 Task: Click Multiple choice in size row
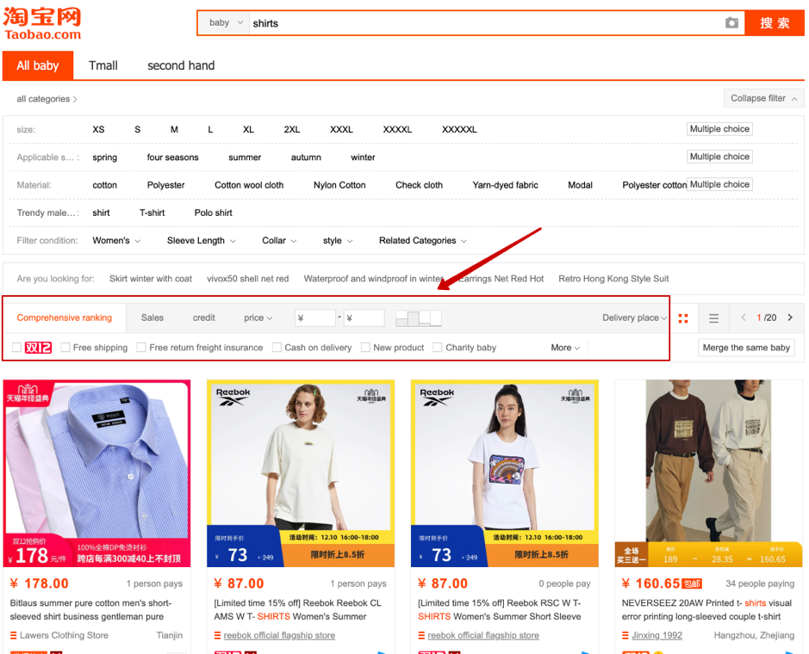pos(719,129)
